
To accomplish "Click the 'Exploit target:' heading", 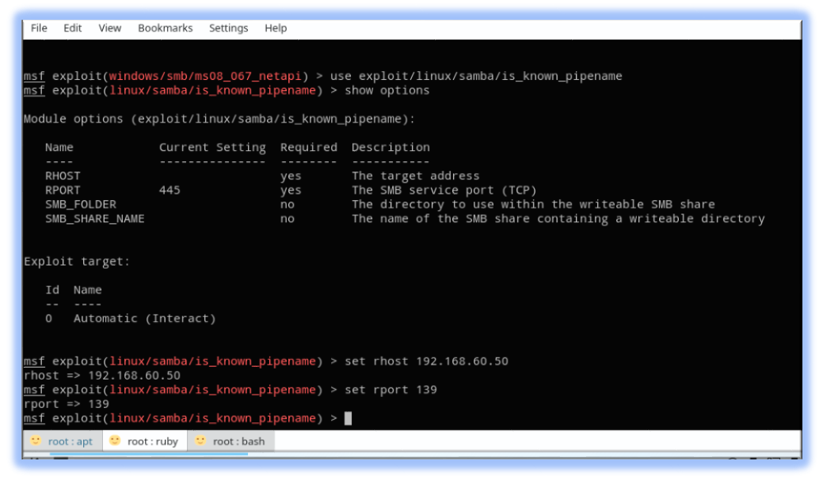I will (77, 262).
